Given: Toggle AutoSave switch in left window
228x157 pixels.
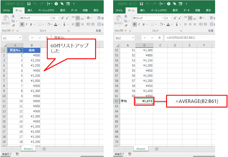Looking at the screenshot, I should point(20,4).
